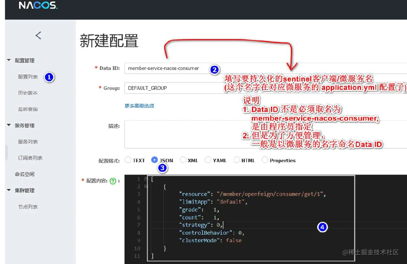The width and height of the screenshot is (407, 264).
Task: Open 监听查询 in the sidebar
Action: click(x=28, y=109)
